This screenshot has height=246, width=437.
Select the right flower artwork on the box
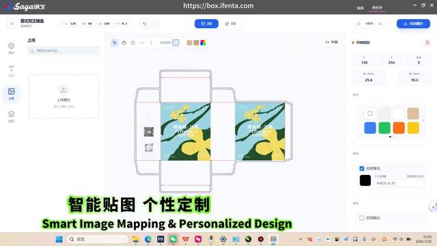260,132
